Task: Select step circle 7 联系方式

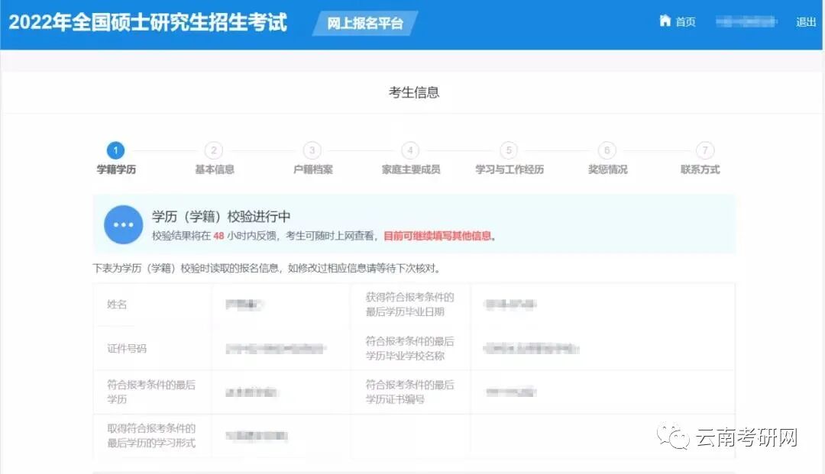Action: point(704,150)
